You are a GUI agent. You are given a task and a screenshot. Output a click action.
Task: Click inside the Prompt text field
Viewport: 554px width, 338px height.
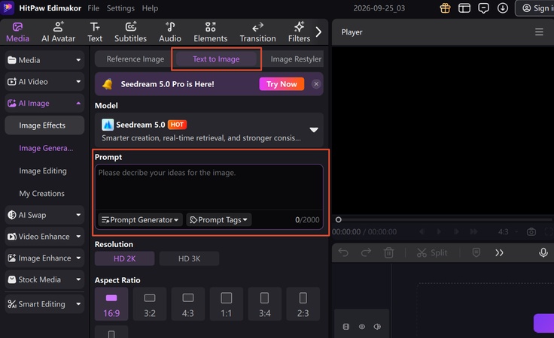(209, 188)
